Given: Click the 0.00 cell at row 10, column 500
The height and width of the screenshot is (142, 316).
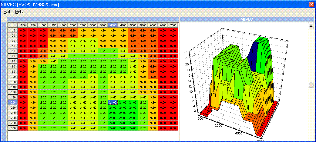Looking at the screenshot, I should pyautogui.click(x=23, y=30).
